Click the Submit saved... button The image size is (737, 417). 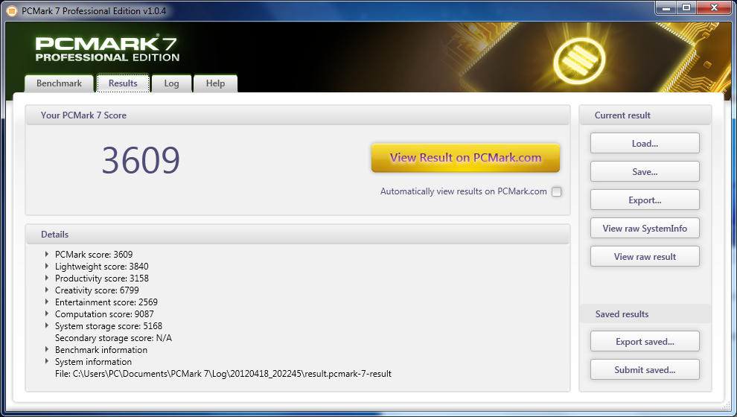(645, 369)
